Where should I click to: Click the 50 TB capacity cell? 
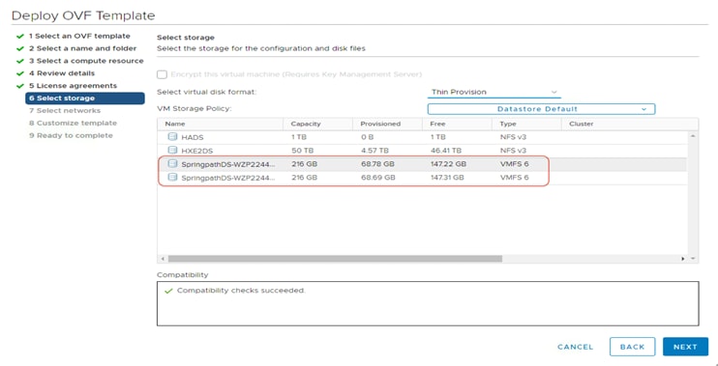[x=302, y=151]
